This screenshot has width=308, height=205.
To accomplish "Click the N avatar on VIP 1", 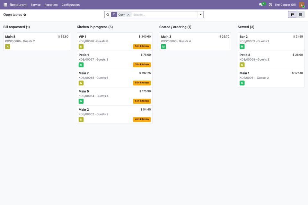I will pyautogui.click(x=81, y=47).
